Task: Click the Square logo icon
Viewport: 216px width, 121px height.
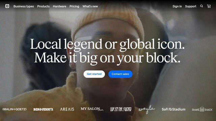Action: click(7, 6)
